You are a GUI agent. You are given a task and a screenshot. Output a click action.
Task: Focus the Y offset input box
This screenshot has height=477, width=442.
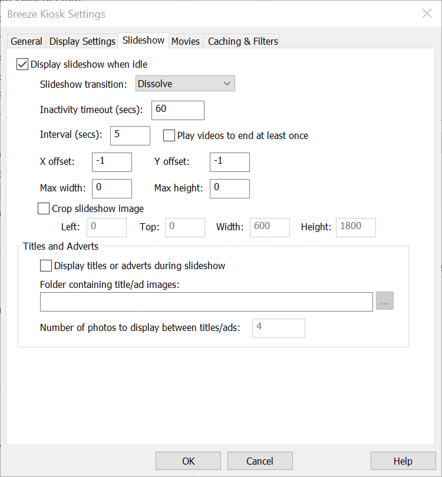229,162
